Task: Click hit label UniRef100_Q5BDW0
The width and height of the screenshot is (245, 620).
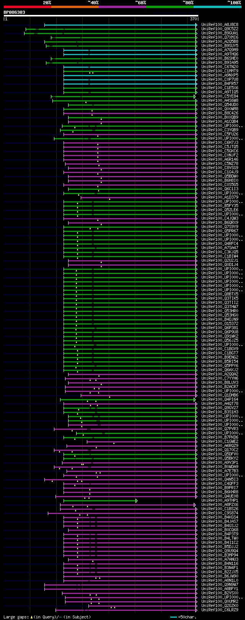Action: pos(220,176)
